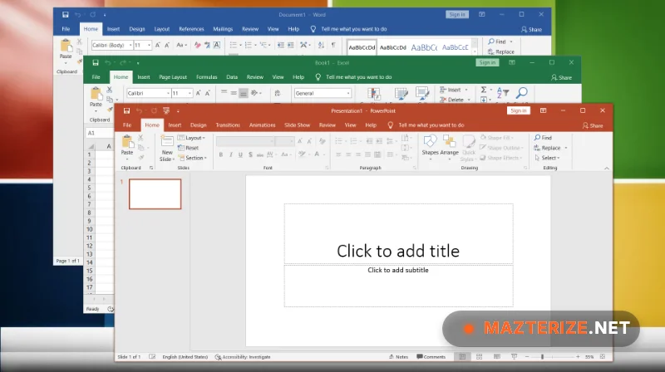Open Excel Data tab
The image size is (665, 372).
tap(232, 77)
